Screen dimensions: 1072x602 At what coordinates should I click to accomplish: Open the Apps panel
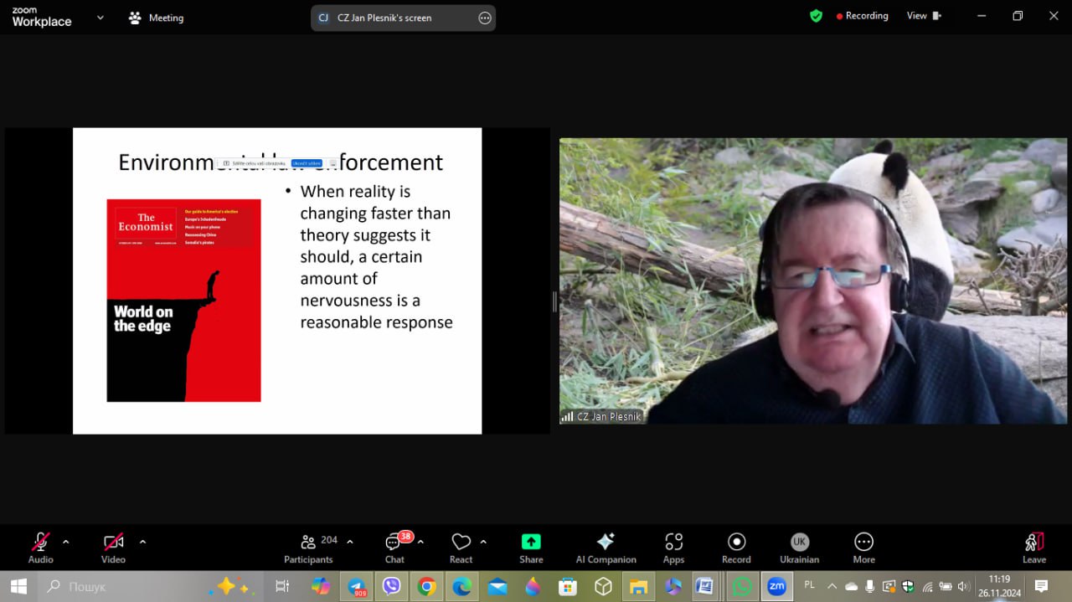pos(673,547)
